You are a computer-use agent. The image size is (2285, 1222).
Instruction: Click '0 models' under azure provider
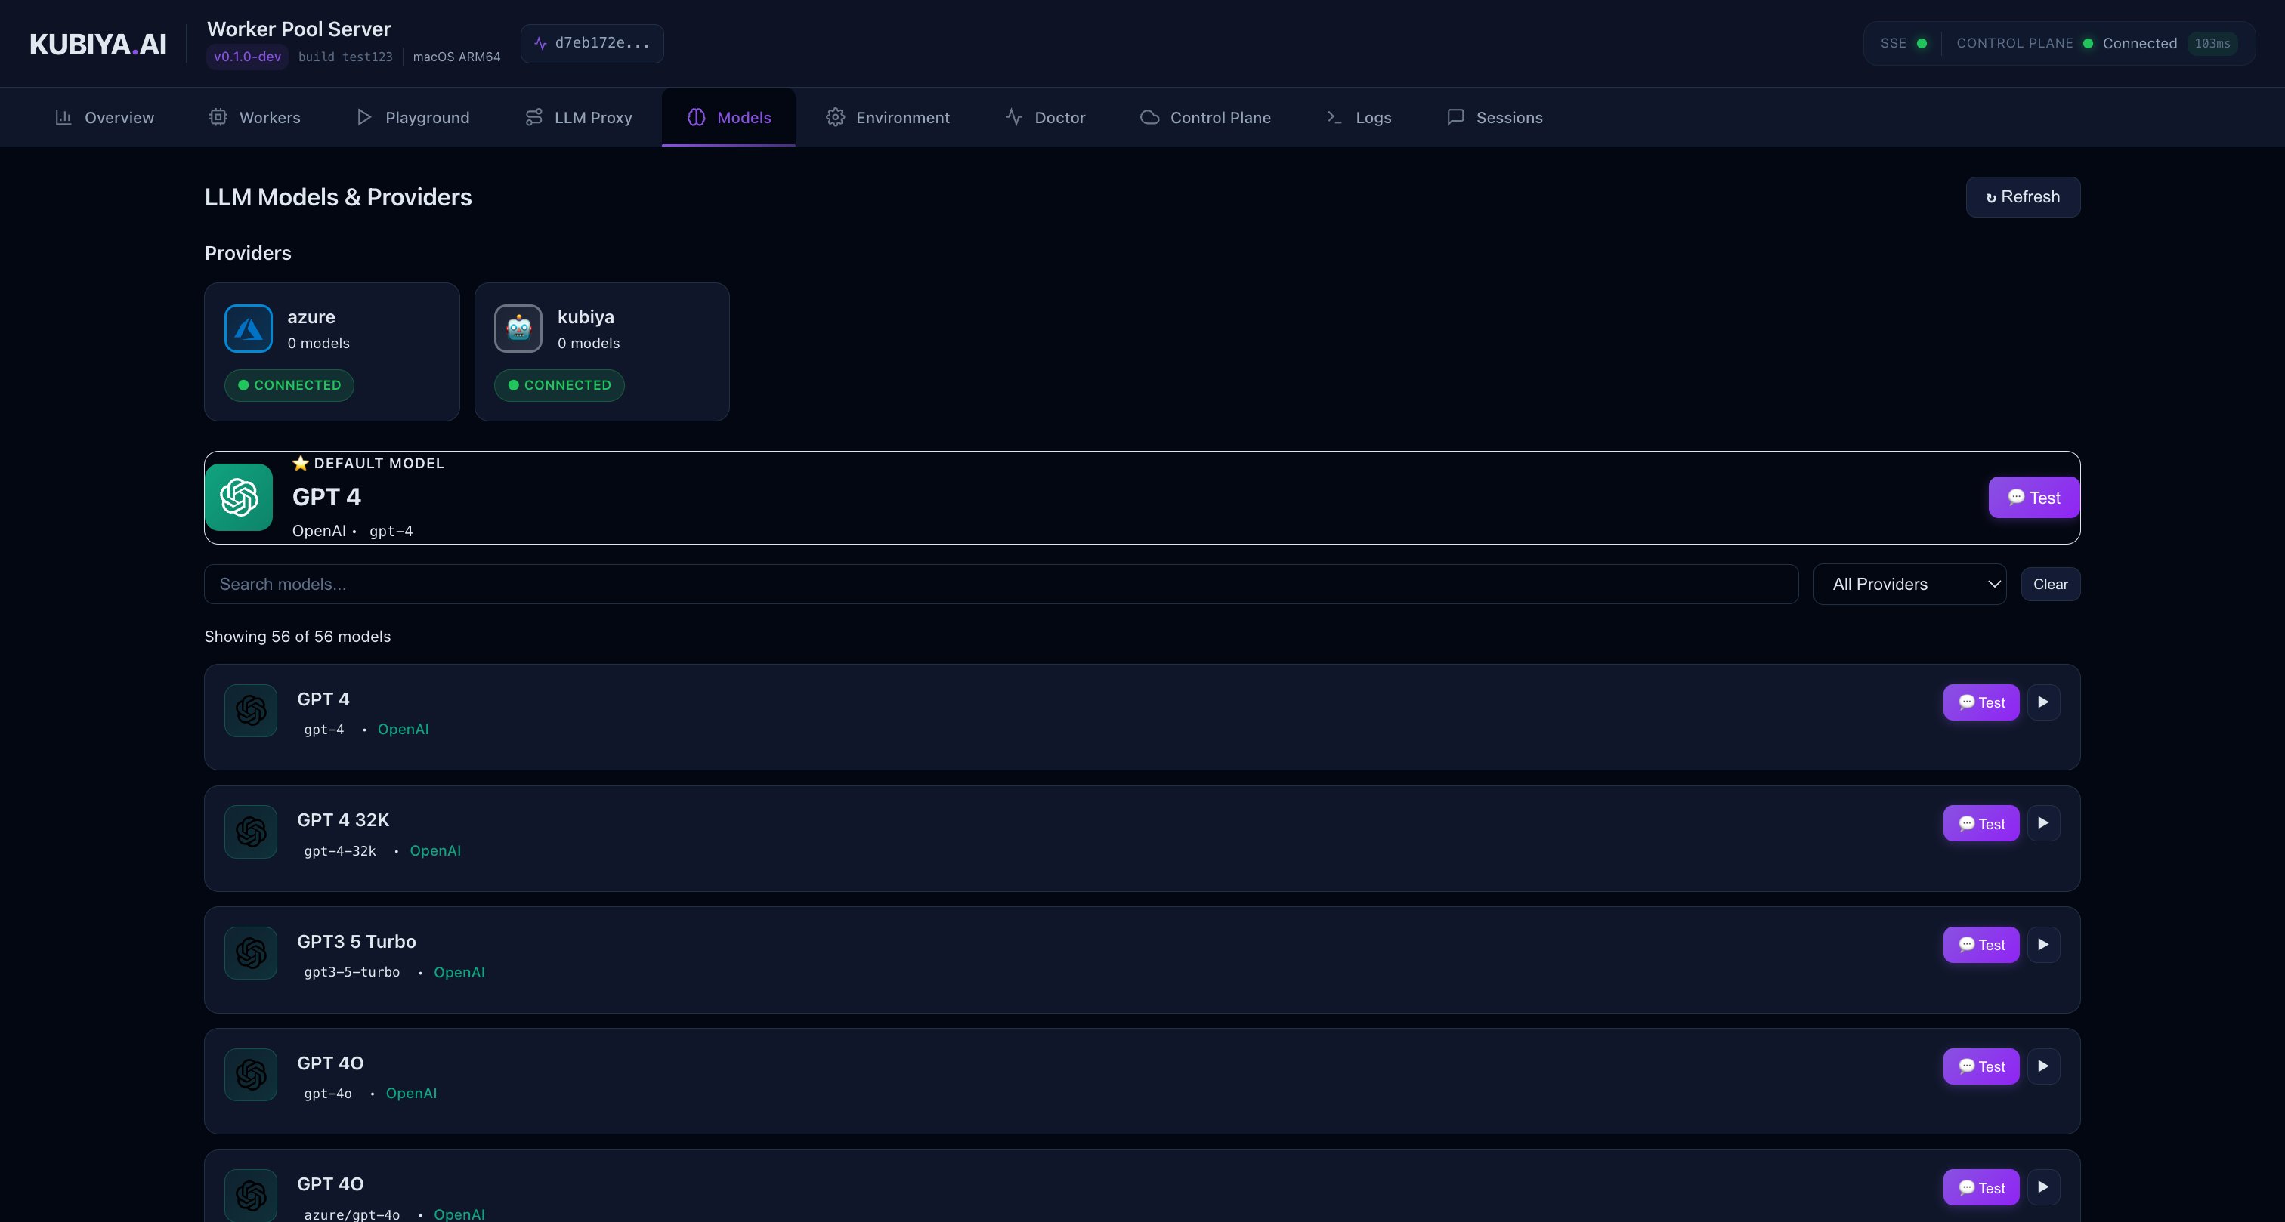pyautogui.click(x=318, y=343)
